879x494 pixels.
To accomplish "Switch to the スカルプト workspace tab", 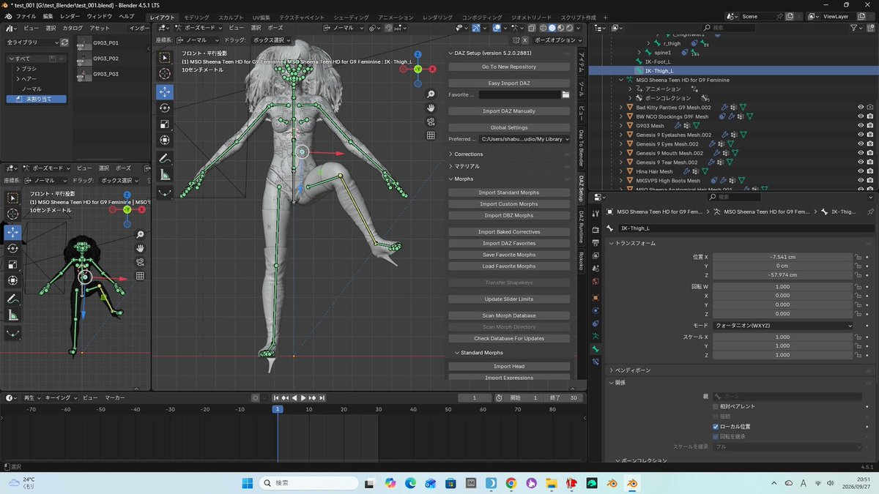I will (231, 17).
